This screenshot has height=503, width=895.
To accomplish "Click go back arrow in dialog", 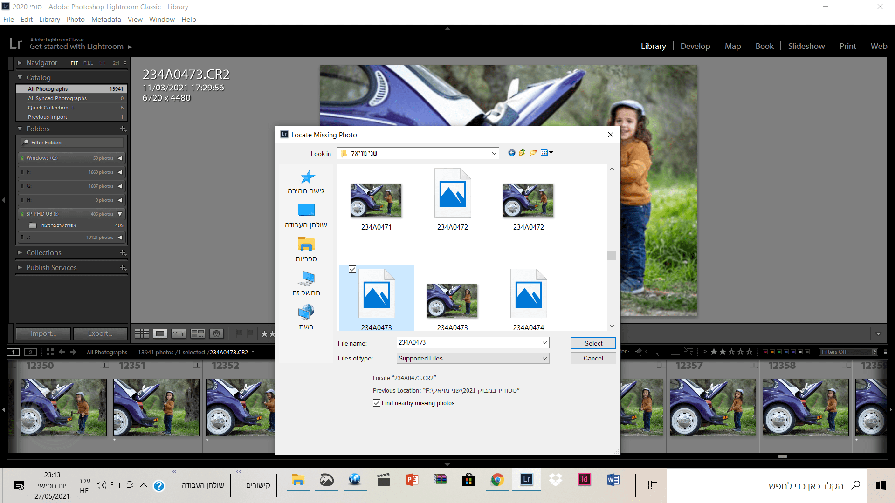I will [x=511, y=153].
